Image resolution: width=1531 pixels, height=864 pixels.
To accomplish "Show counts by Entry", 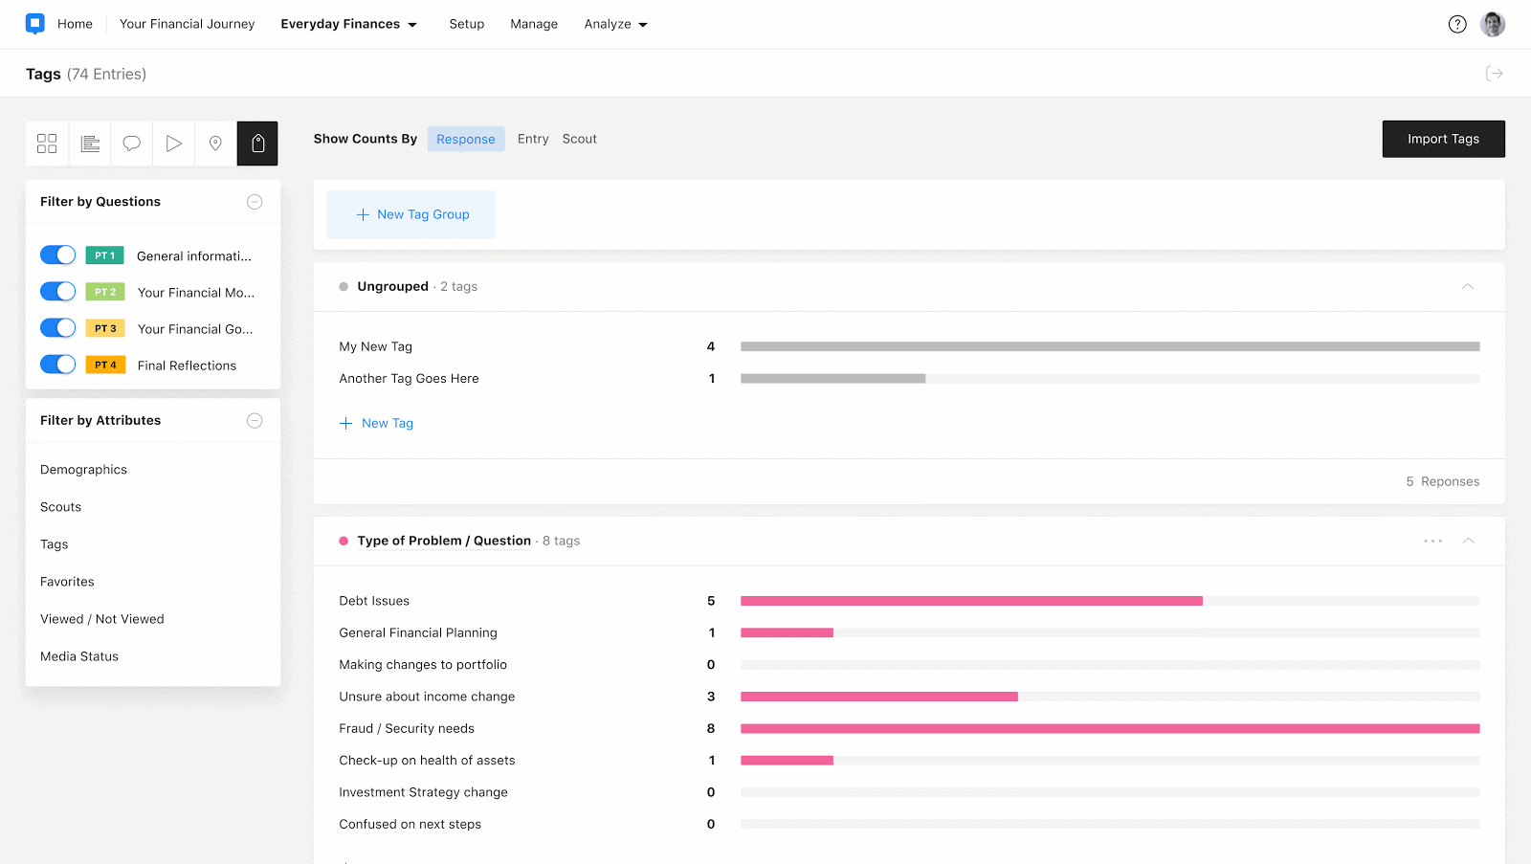I will pos(533,139).
